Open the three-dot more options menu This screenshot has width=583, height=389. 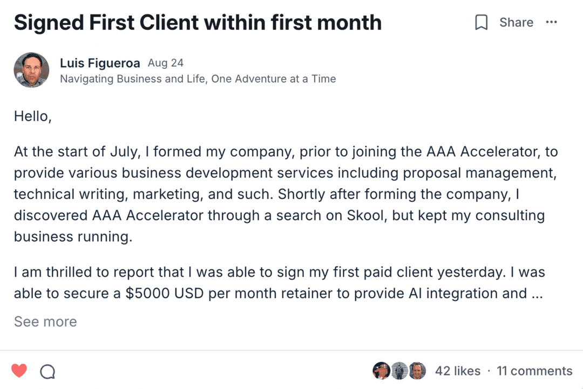click(x=551, y=22)
